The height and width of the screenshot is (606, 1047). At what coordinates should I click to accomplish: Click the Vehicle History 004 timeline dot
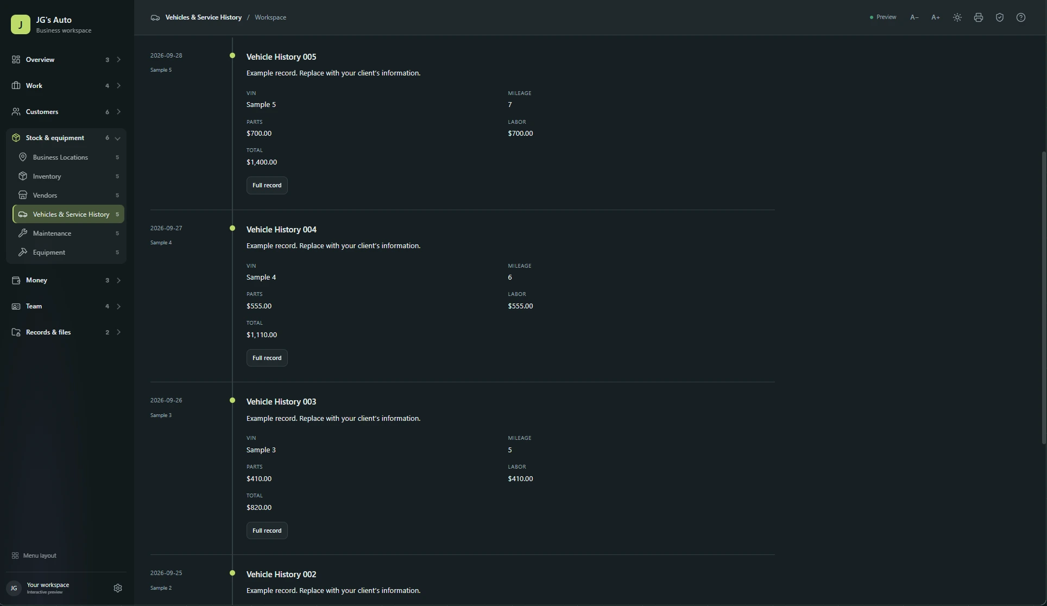(x=232, y=228)
